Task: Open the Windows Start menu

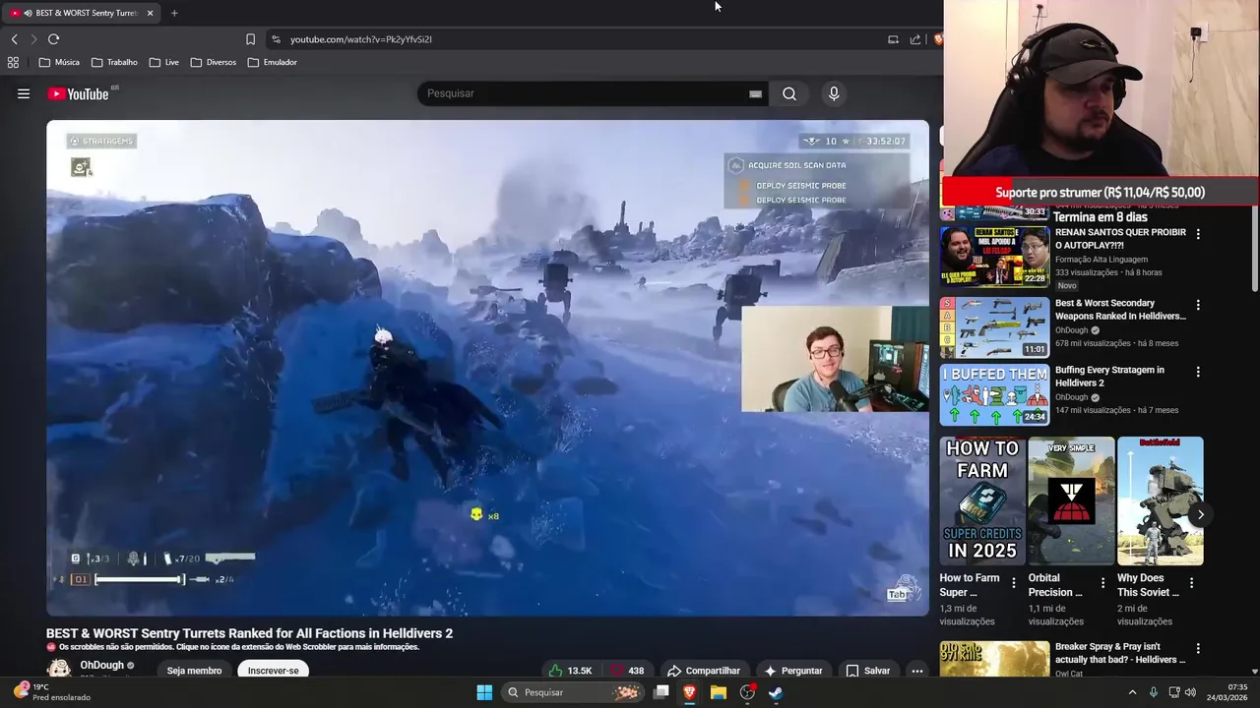Action: (x=484, y=692)
